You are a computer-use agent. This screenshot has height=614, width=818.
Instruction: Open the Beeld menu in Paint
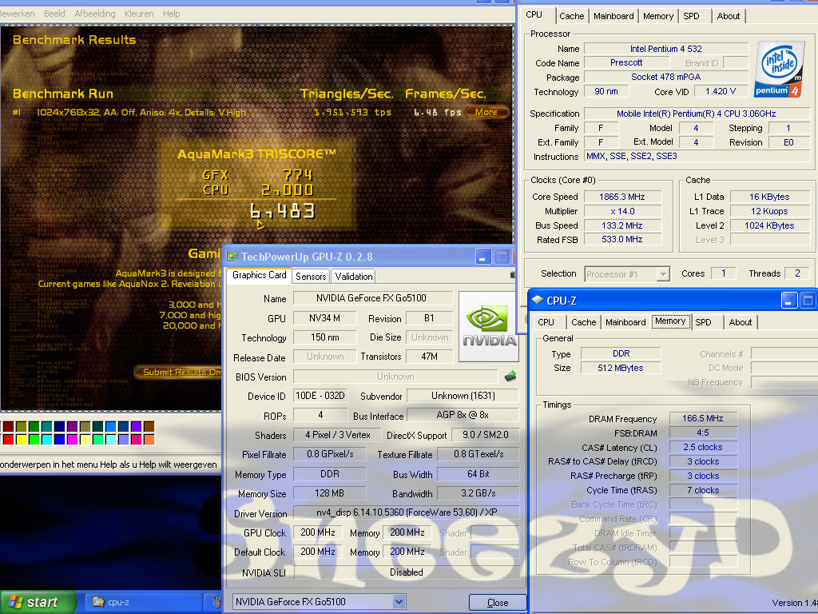tap(54, 14)
